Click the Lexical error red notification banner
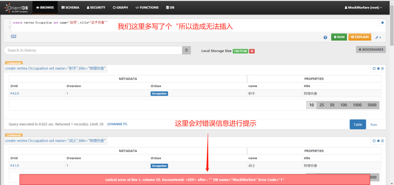The image size is (394, 185). click(195, 180)
